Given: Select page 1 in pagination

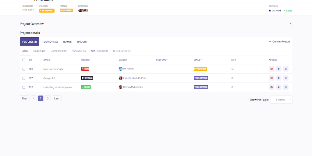Looking at the screenshot, I should (41, 98).
